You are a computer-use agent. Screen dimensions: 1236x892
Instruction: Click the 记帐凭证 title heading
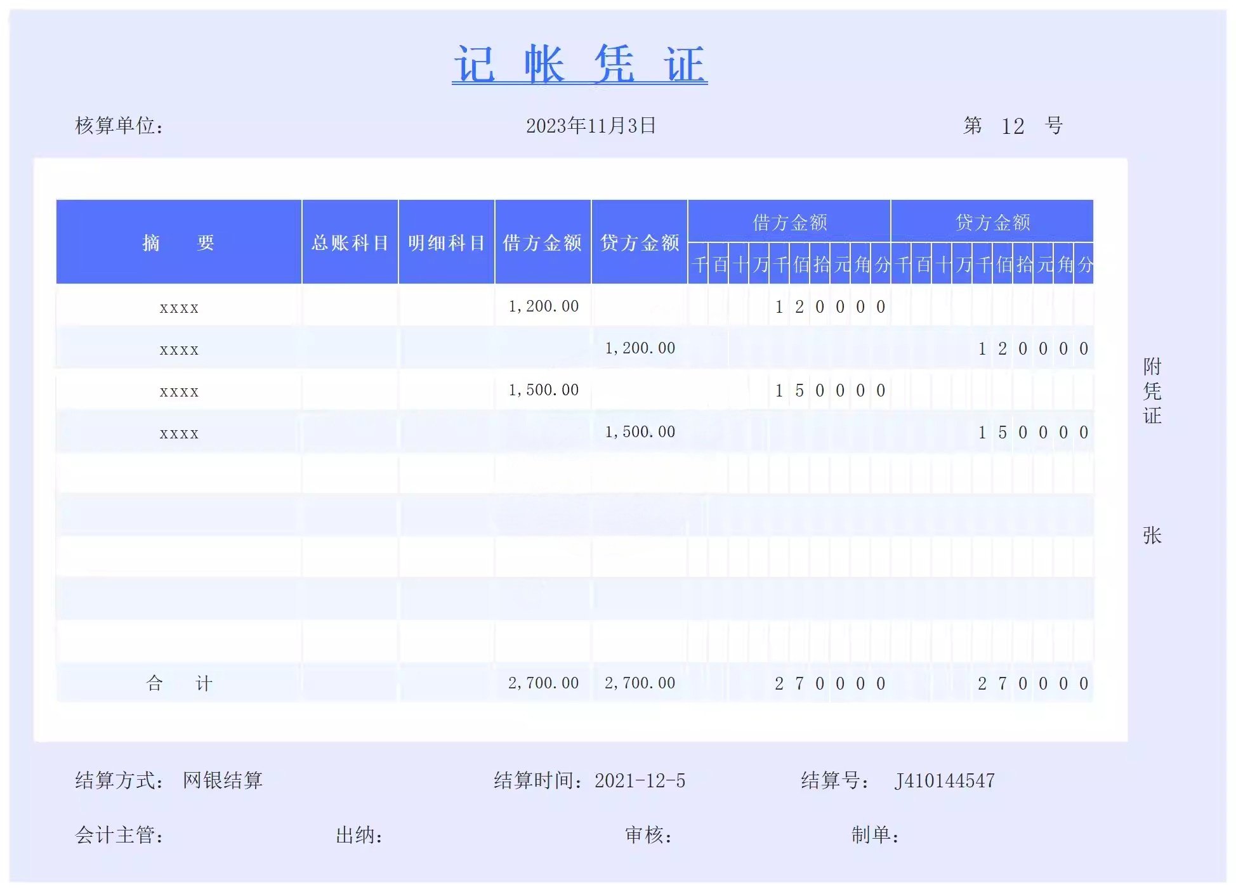(579, 64)
